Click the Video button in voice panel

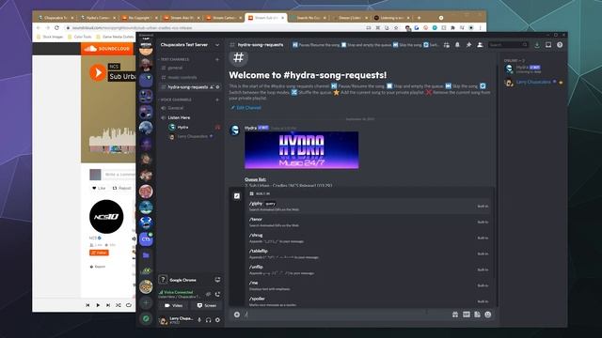point(173,305)
